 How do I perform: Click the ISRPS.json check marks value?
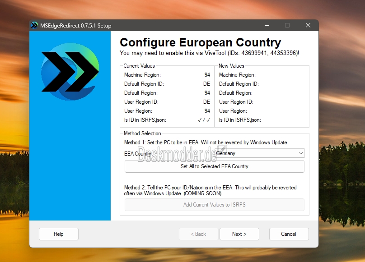click(x=204, y=120)
